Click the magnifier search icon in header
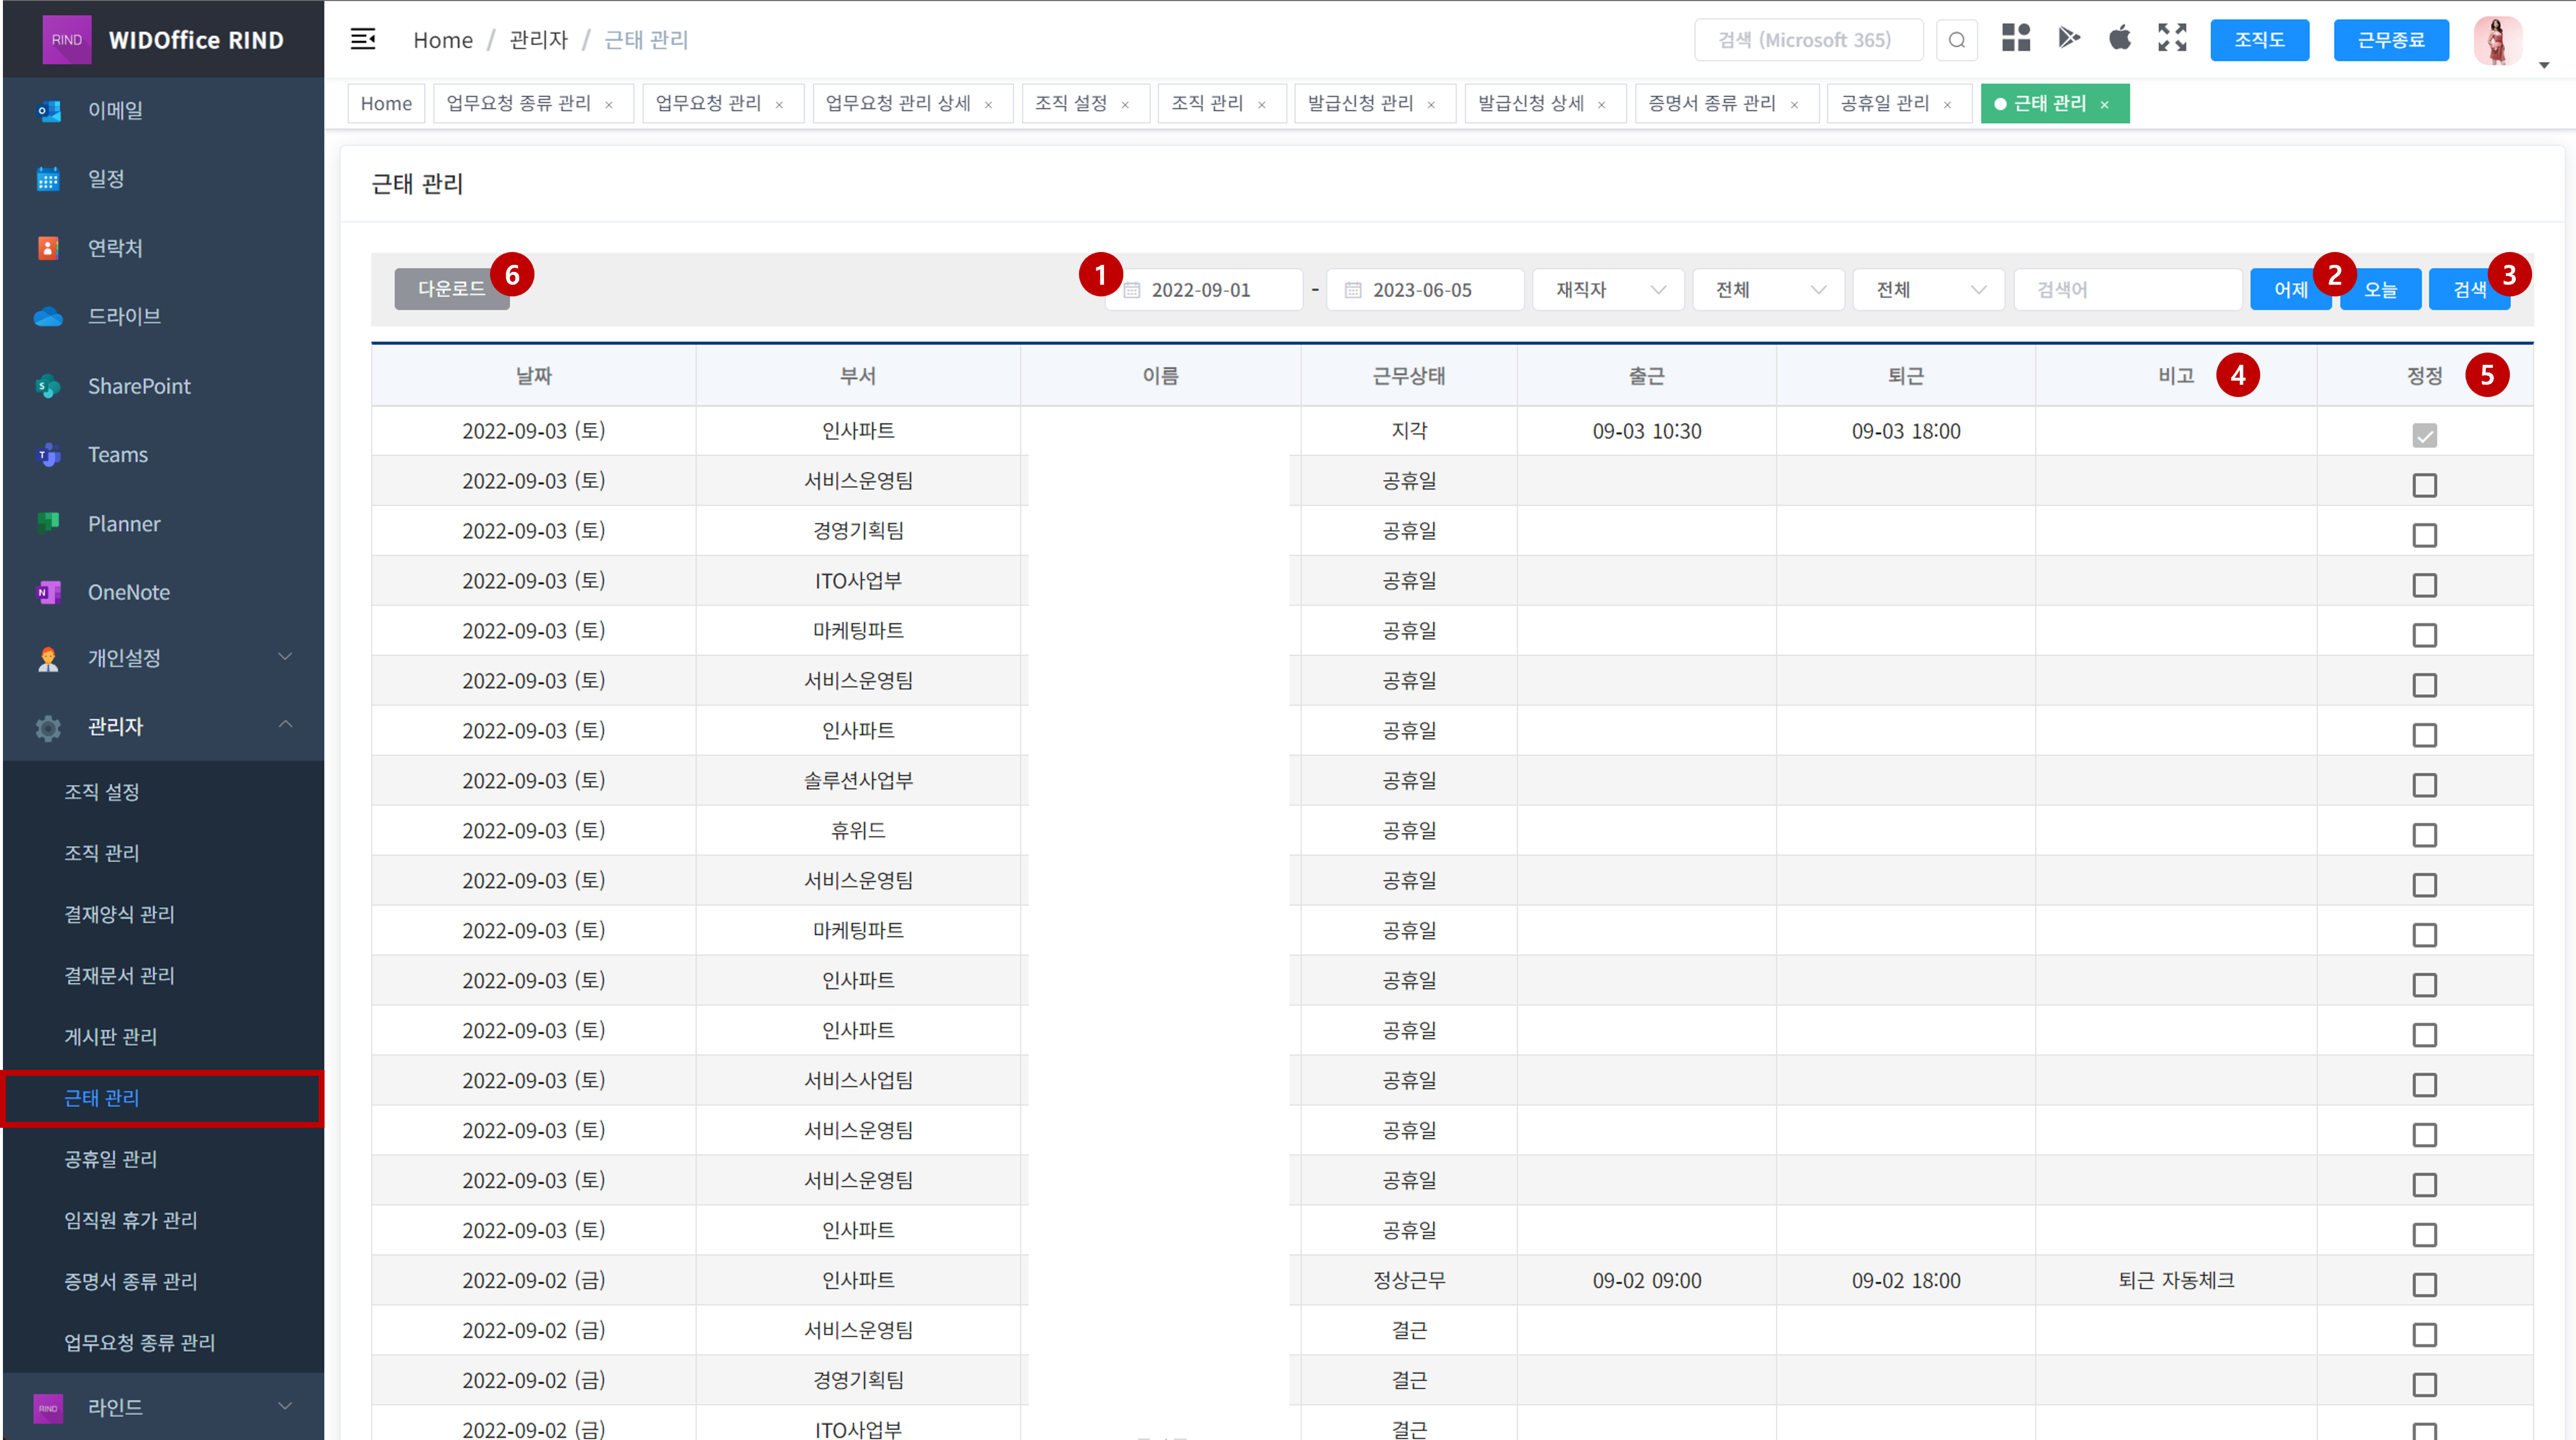2576x1440 pixels. [1957, 40]
